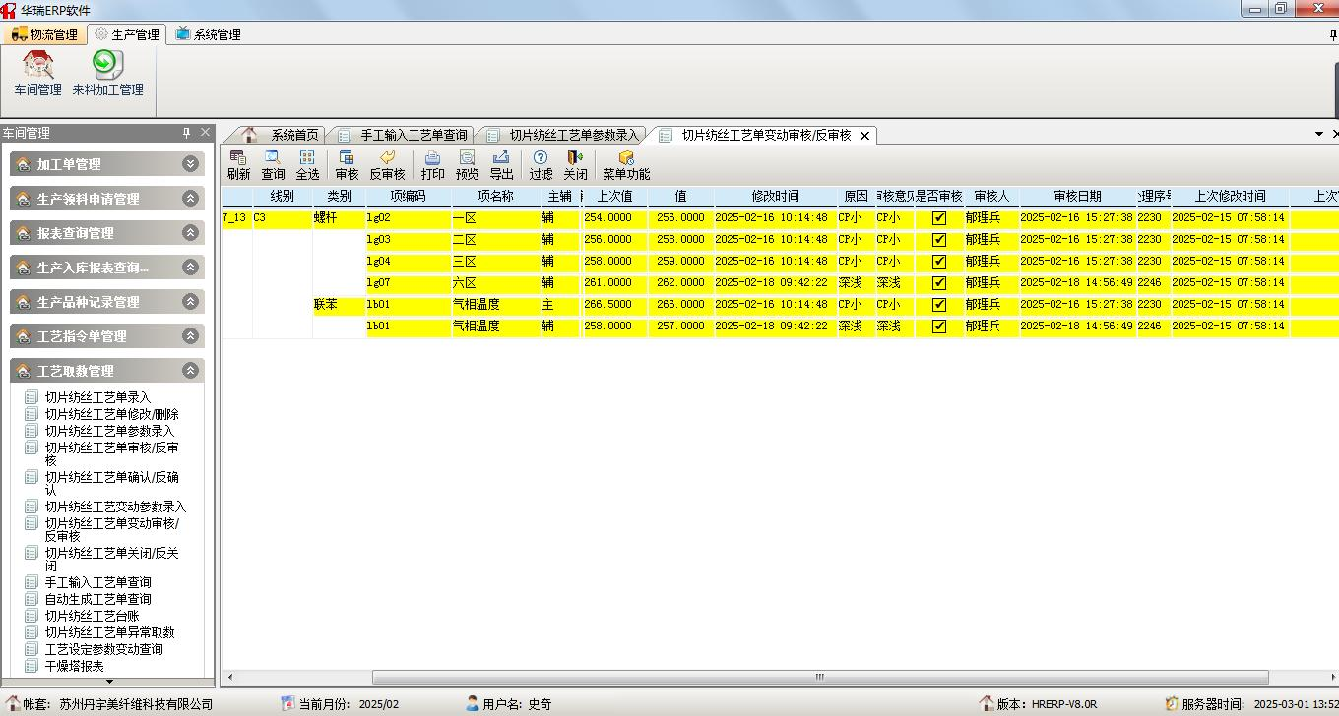Viewport: 1339px width, 716px height.
Task: Toggle the 是否审核 checkbox for row lg02
Action: 938,218
